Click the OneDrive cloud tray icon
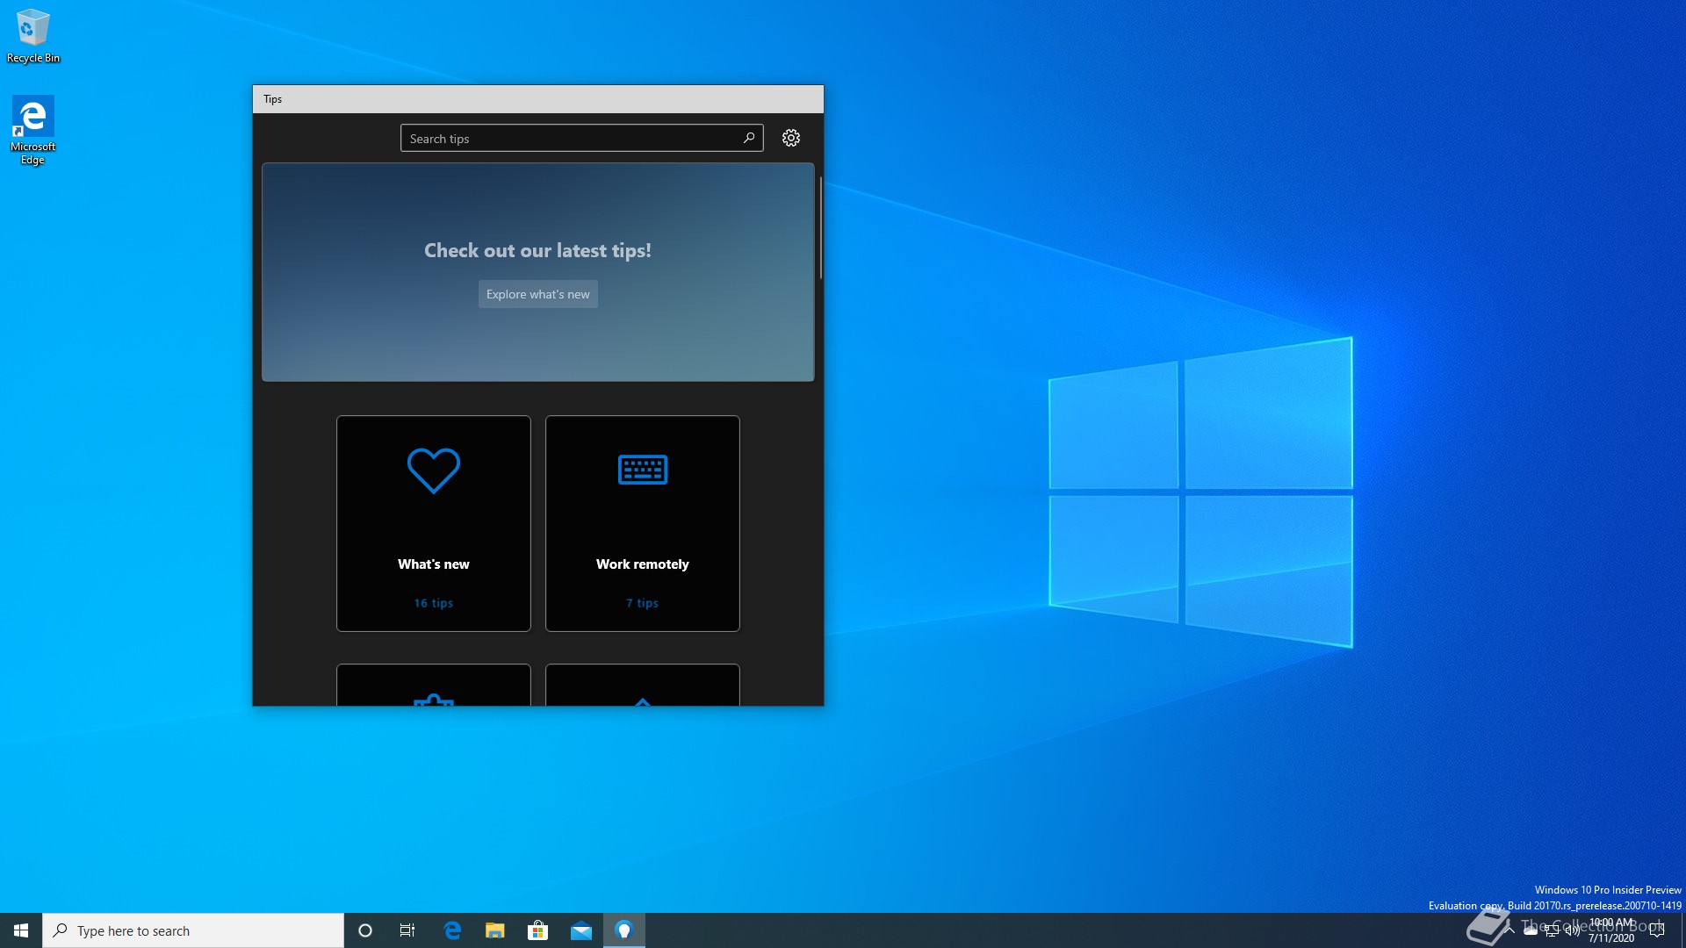 pos(1531,930)
